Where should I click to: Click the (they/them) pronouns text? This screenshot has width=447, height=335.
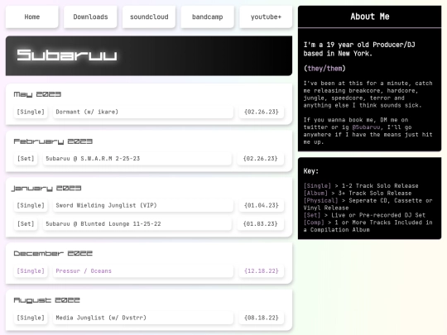tap(324, 69)
